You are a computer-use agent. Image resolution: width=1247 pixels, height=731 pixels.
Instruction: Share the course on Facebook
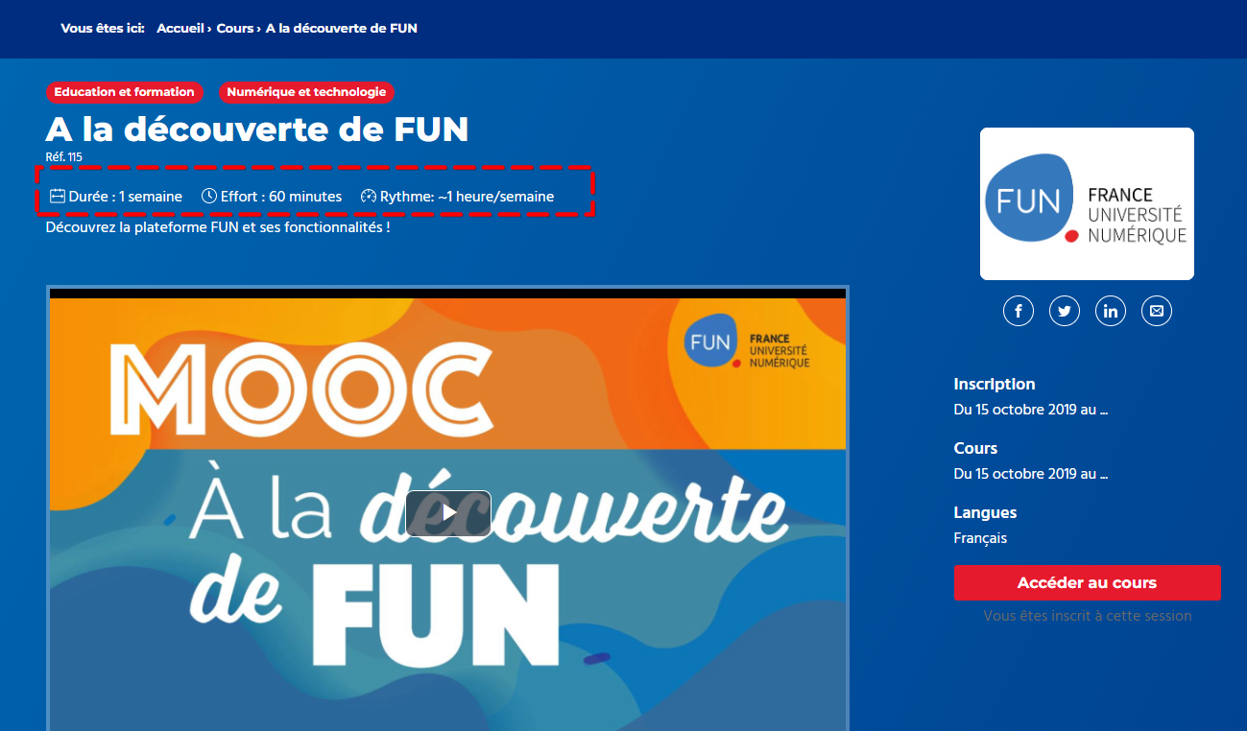click(x=1019, y=311)
